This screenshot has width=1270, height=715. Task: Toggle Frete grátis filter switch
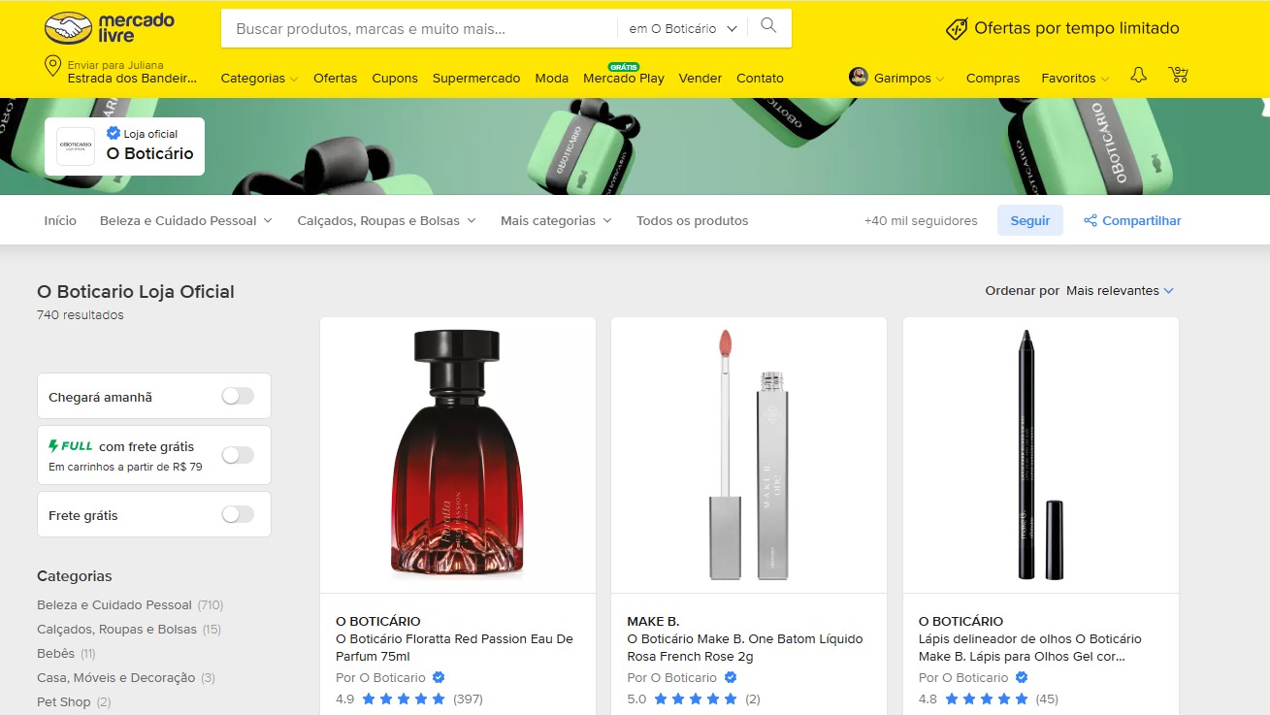click(x=238, y=514)
